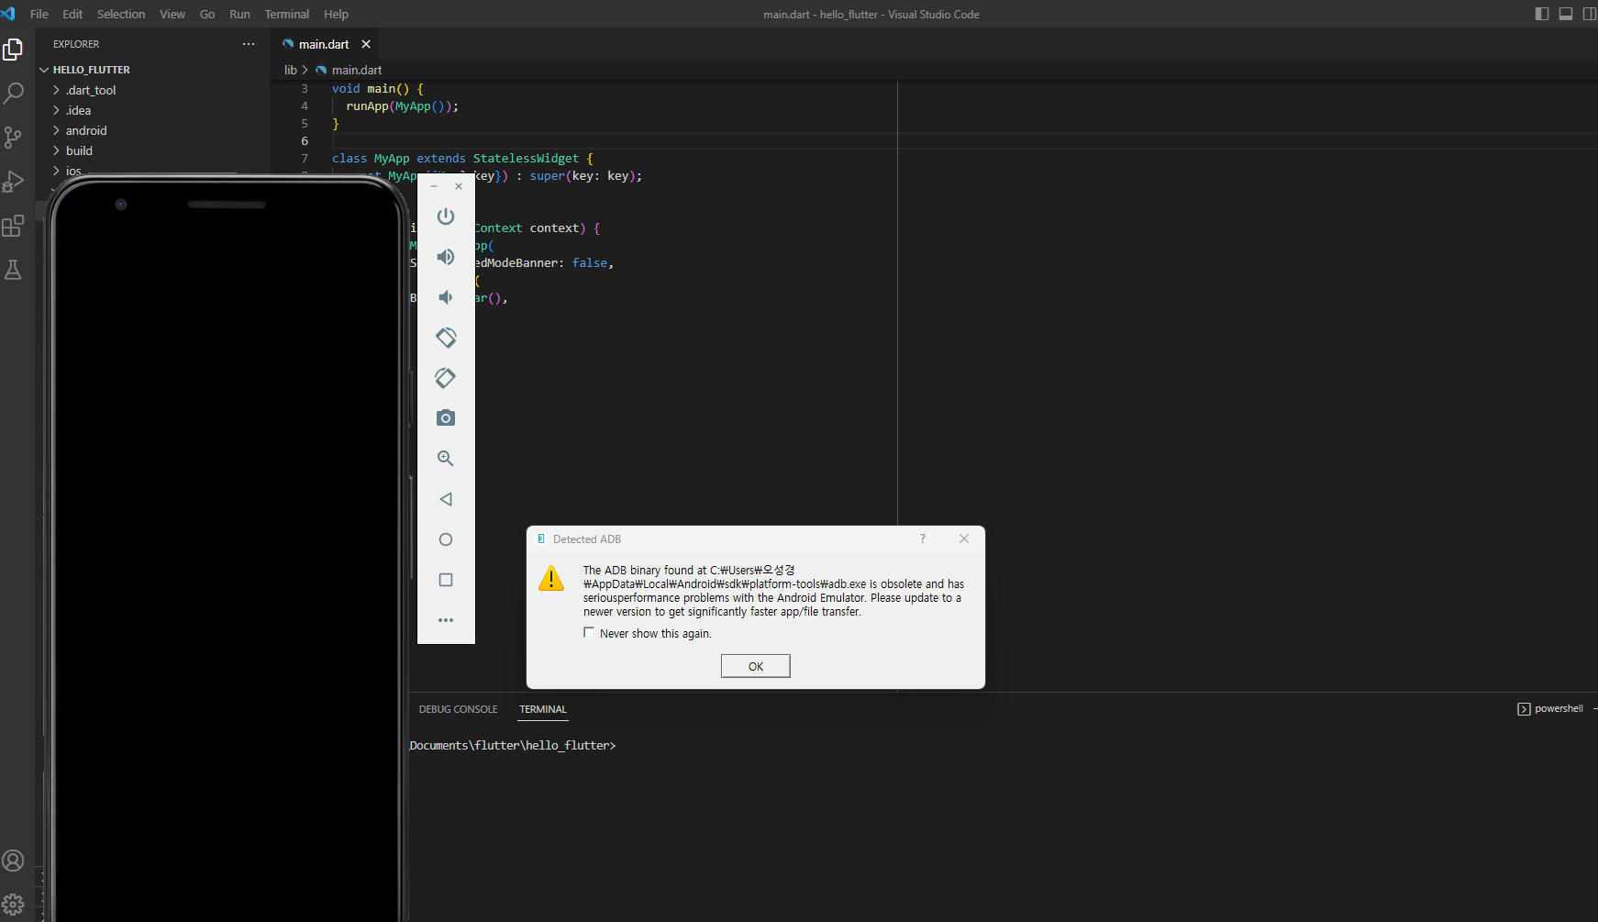This screenshot has height=922, width=1598.
Task: Open the Edit menu
Action: pyautogui.click(x=72, y=14)
